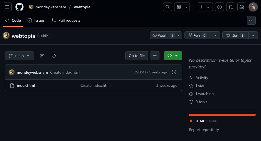Open the latest commit message Create index.html

click(65, 72)
